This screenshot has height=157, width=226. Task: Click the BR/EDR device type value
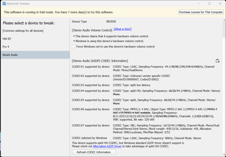111,22
